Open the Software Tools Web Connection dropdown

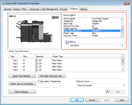(x=101, y=86)
